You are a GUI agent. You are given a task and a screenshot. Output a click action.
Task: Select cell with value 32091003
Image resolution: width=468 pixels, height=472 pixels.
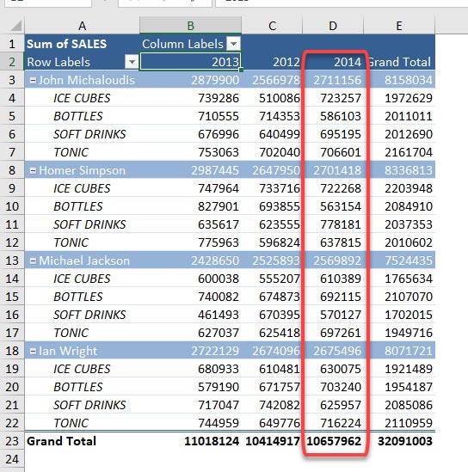(399, 441)
